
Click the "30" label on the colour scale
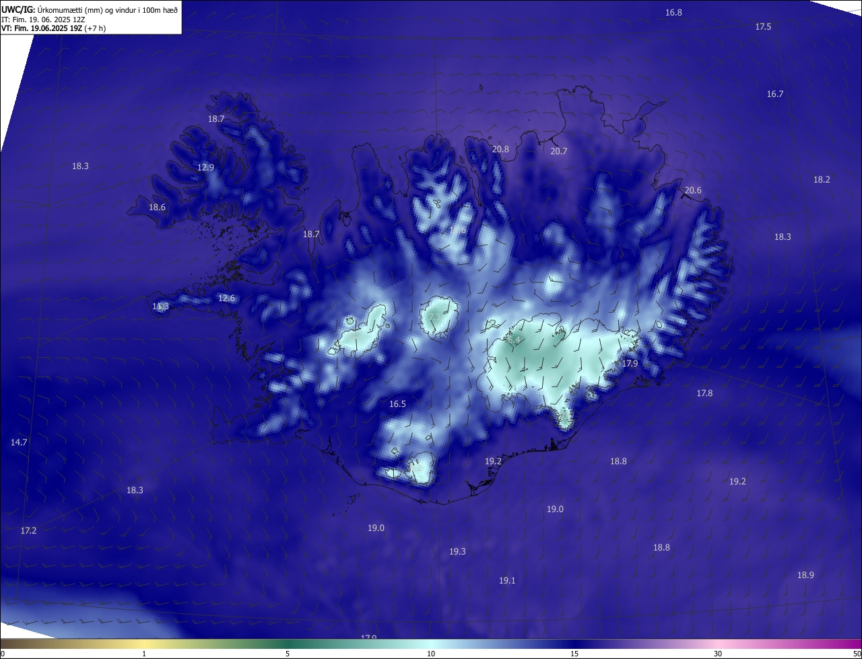718,654
